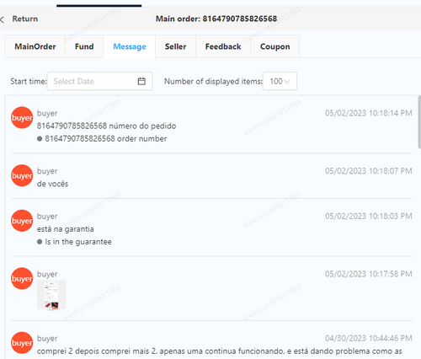Click the message list vertical scrollbar
Screen dimensions: 421x359
[x=419, y=122]
